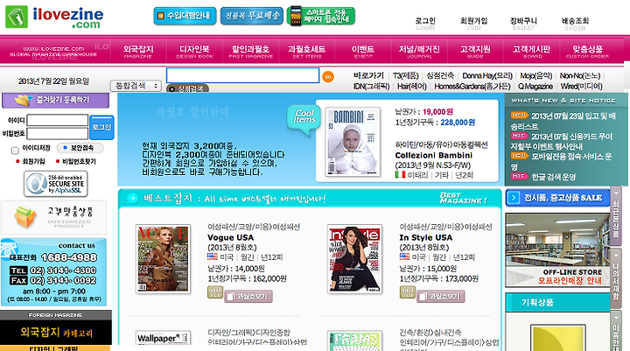This screenshot has width=630, height=351.
Task: Open the Vogue USA title link
Action: click(x=231, y=237)
